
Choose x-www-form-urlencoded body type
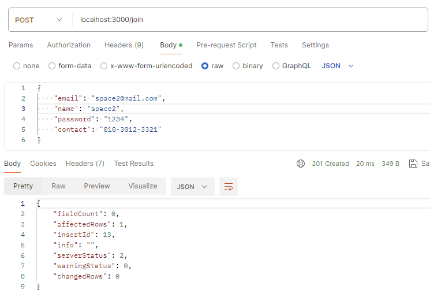104,66
